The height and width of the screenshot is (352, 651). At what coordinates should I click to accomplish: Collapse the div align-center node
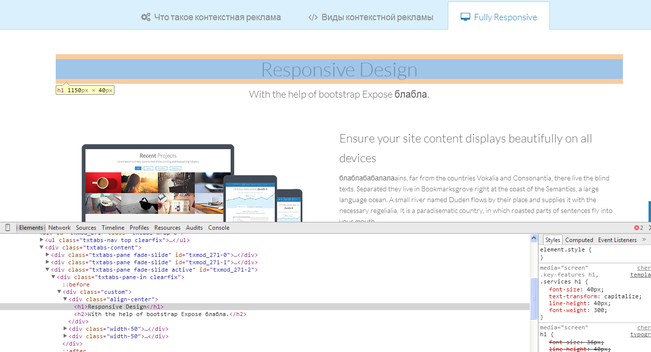(66, 299)
